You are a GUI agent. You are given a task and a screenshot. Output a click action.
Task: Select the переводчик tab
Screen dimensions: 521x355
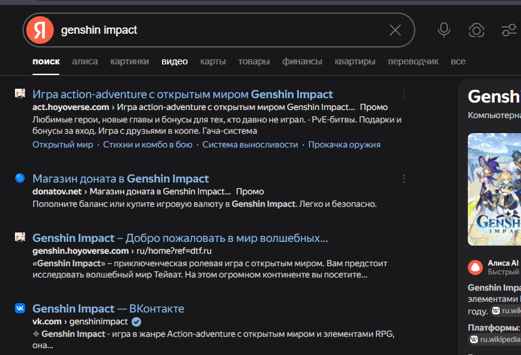click(413, 61)
